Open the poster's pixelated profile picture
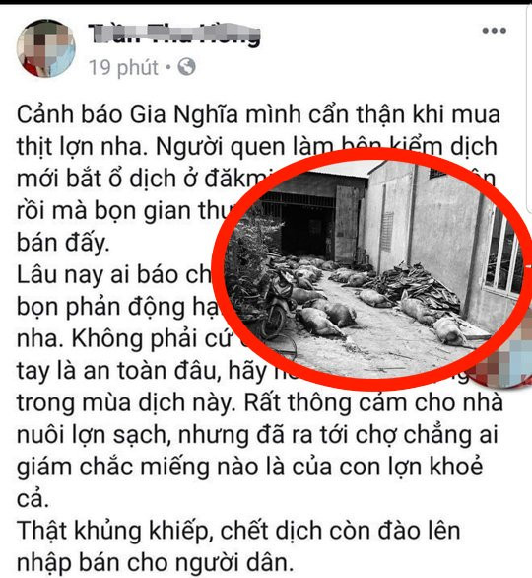Image resolution: width=532 pixels, height=578 pixels. [45, 48]
